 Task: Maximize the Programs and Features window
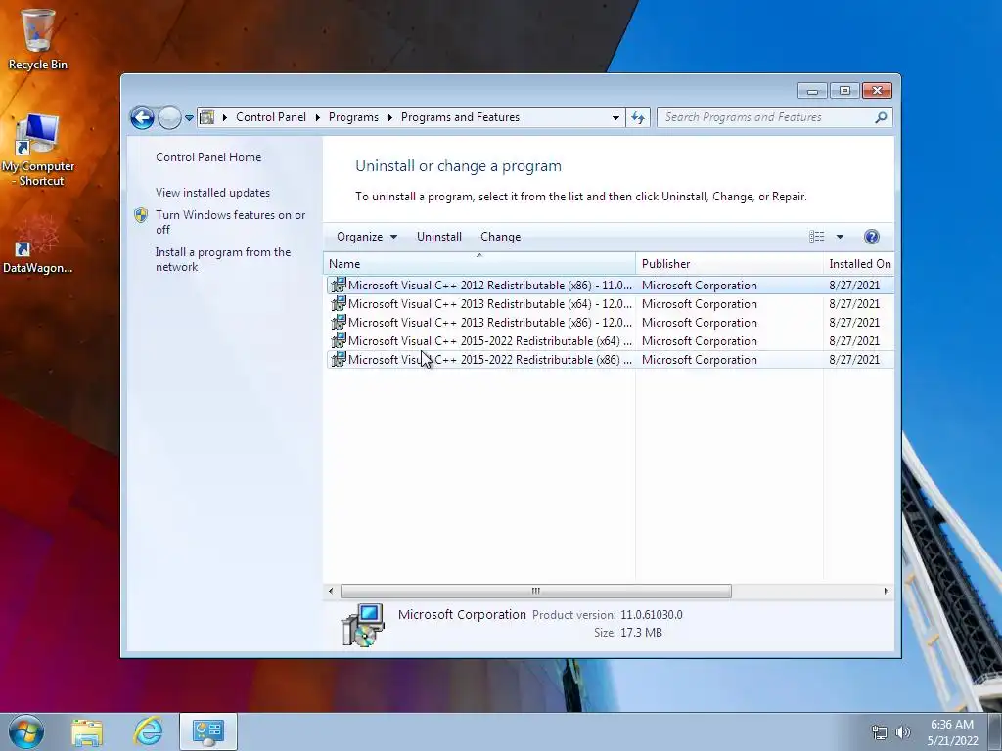pyautogui.click(x=844, y=91)
